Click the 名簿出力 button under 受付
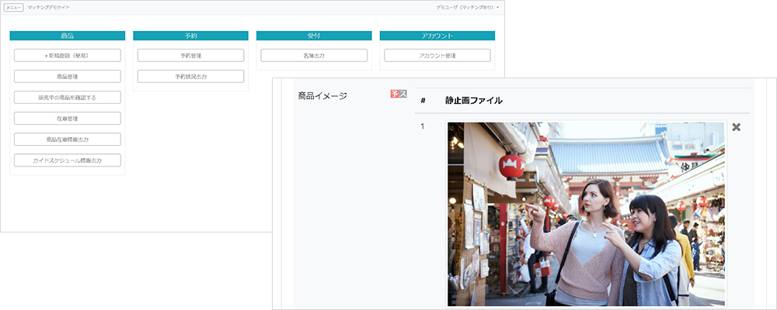 pos(314,55)
